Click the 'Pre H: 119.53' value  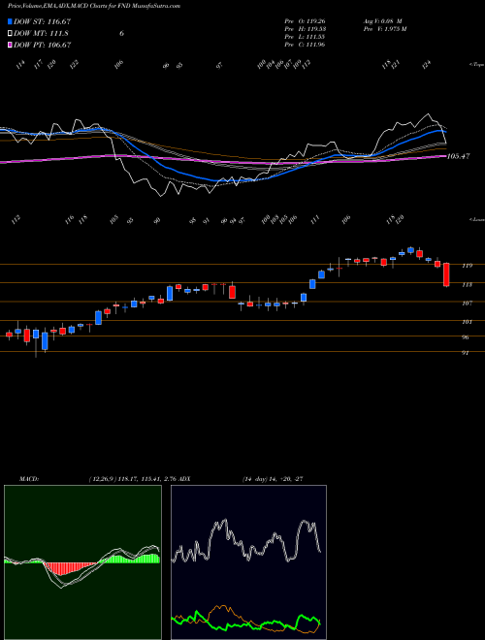pos(305,29)
